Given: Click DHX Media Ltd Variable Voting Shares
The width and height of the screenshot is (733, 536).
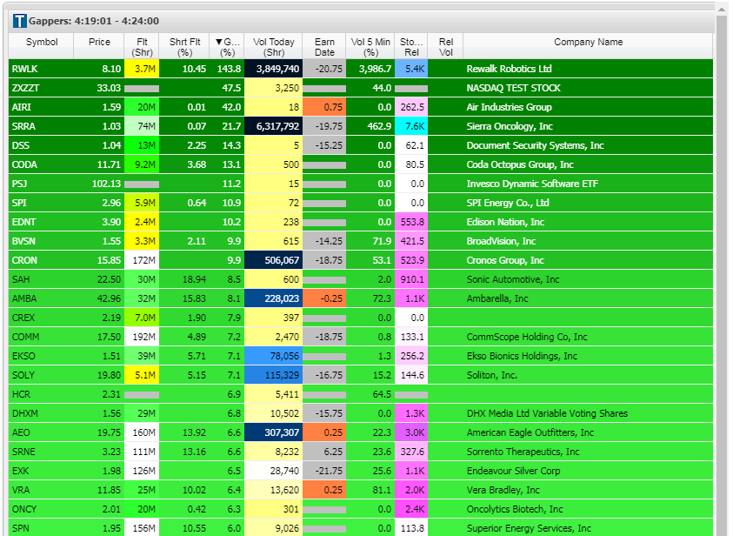Looking at the screenshot, I should [547, 413].
